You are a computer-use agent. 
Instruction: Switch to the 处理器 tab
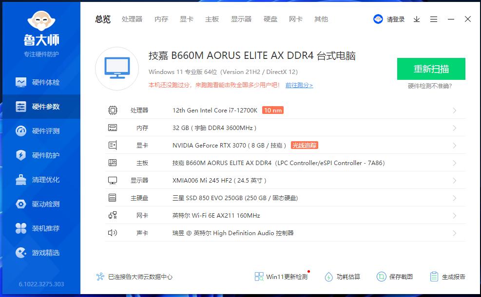(x=132, y=19)
